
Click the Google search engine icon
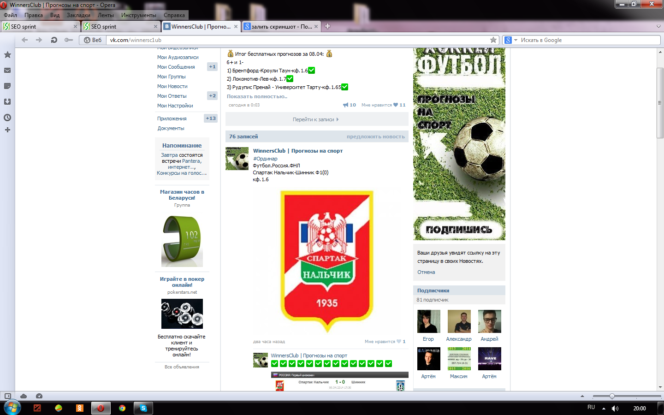508,40
